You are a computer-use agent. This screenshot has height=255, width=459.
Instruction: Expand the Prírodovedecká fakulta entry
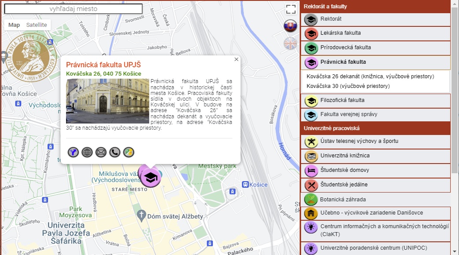376,48
